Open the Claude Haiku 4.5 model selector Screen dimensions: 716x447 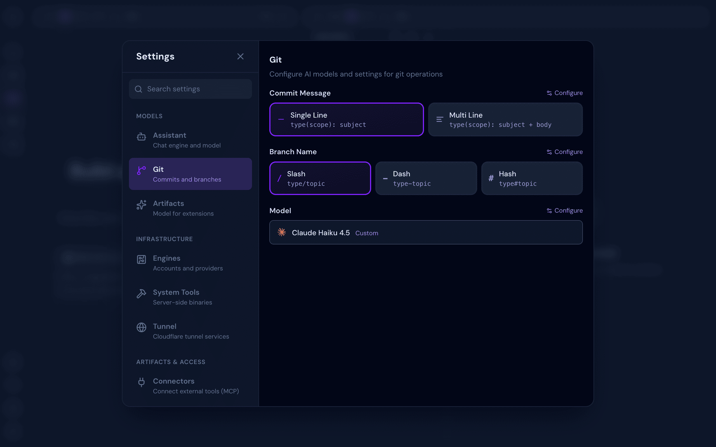(x=426, y=232)
